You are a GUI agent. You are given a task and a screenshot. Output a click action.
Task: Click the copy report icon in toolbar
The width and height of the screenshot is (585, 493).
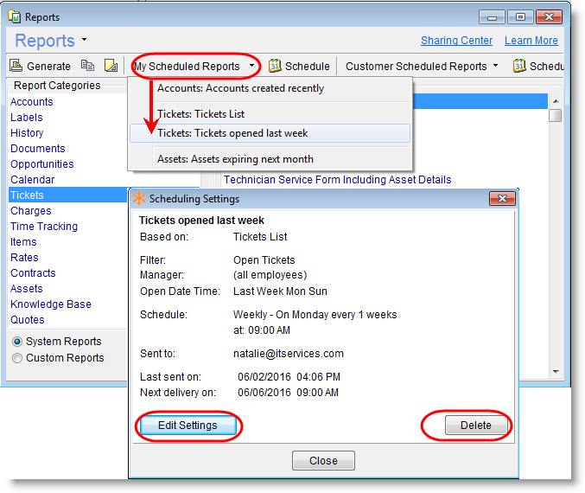(87, 66)
